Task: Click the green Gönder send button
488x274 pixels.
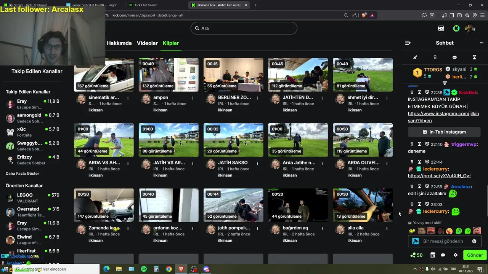Action: click(x=475, y=255)
